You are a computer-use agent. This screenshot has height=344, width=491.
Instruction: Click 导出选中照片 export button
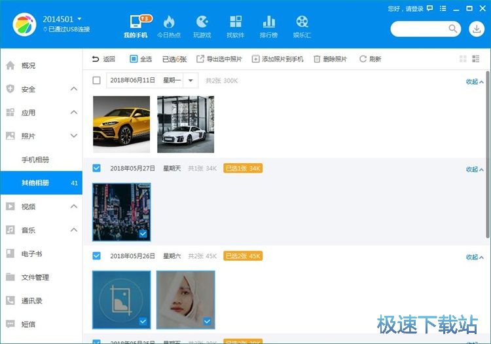point(219,59)
